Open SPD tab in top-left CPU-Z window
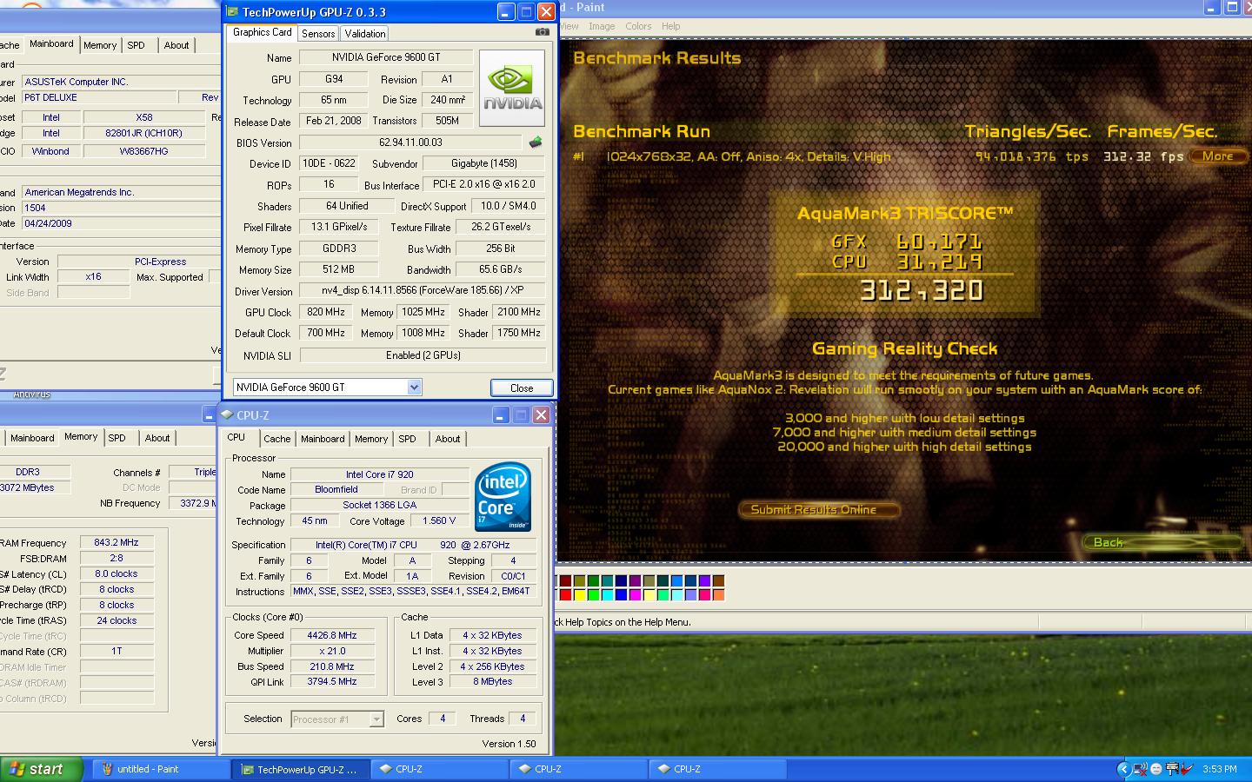Screen dimensions: 1252x782 click(x=137, y=45)
